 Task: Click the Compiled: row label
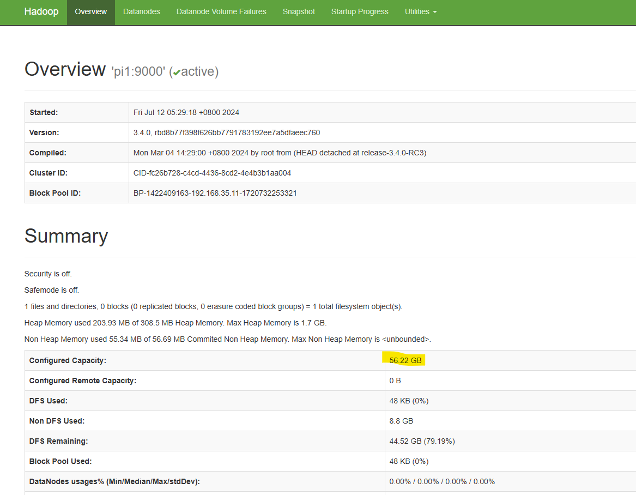point(47,153)
